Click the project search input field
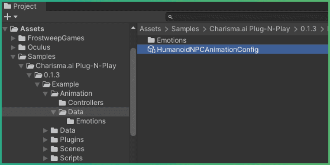The width and height of the screenshot is (330, 165). point(247,17)
